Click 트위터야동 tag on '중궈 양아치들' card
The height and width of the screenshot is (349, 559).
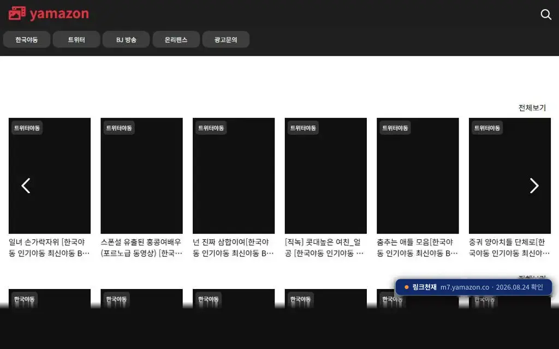point(487,128)
